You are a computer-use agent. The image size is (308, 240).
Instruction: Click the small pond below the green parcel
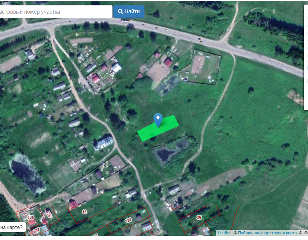pyautogui.click(x=165, y=154)
